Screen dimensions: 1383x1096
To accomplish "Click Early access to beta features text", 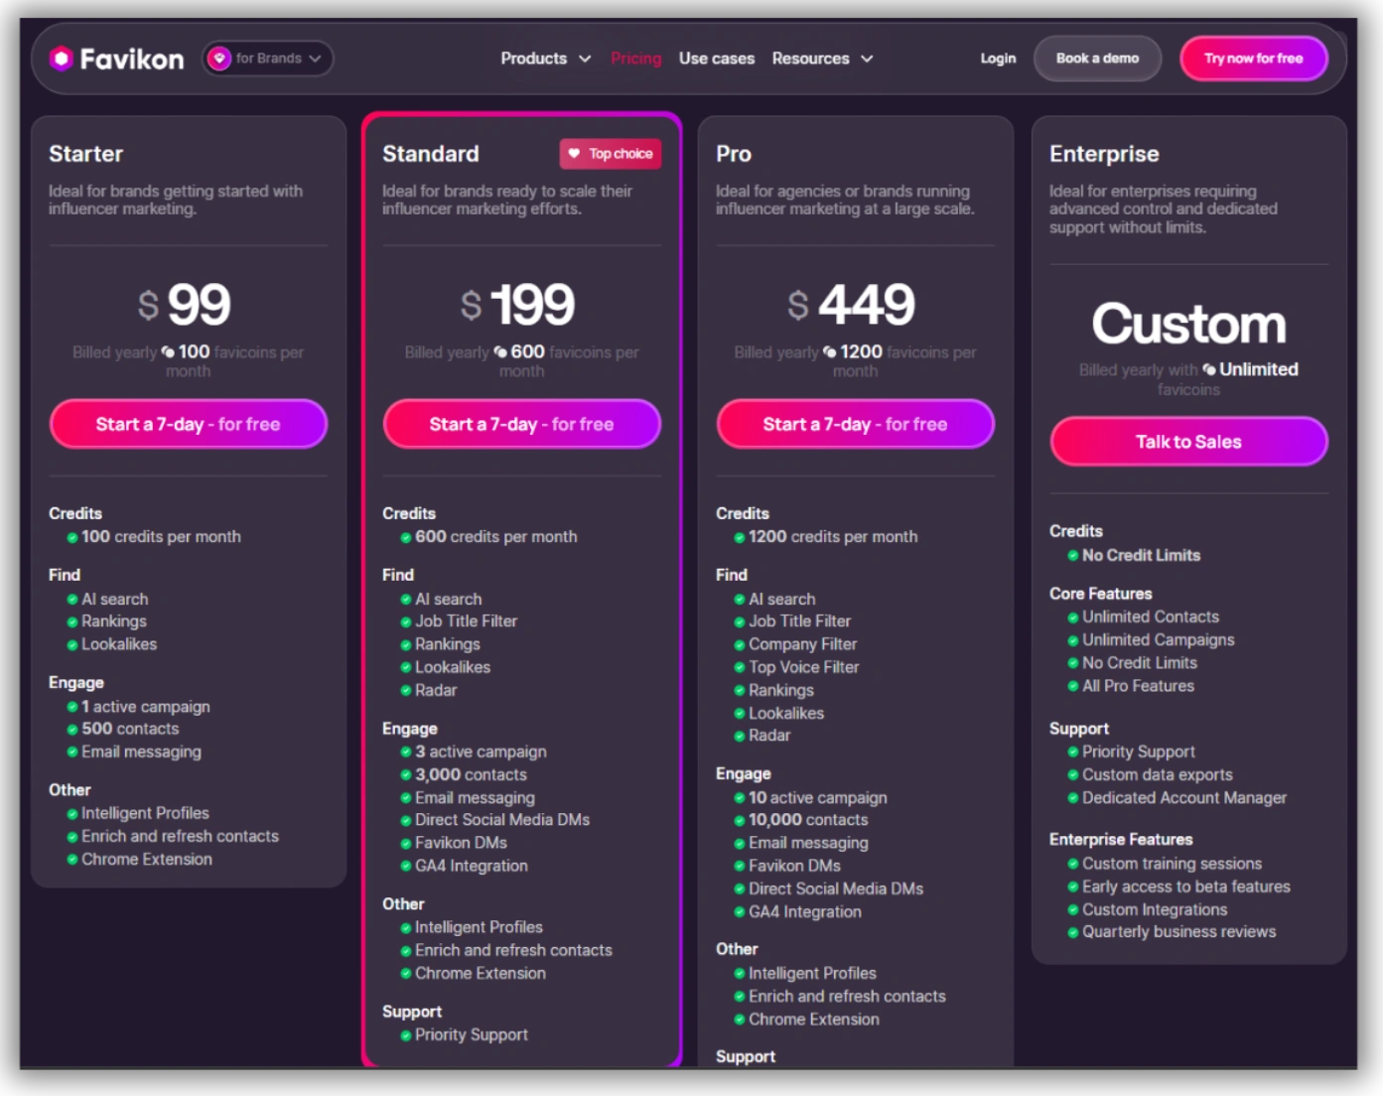I will (1186, 887).
